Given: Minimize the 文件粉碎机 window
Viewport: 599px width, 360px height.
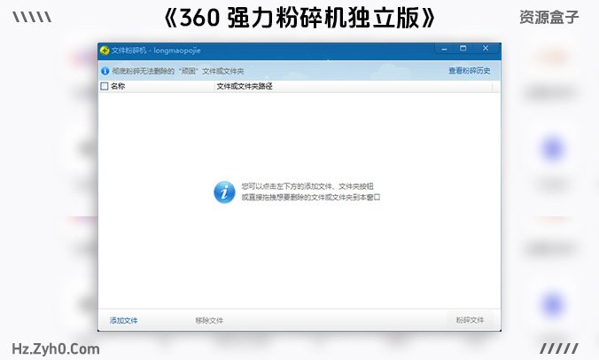Looking at the screenshot, I should click(444, 49).
